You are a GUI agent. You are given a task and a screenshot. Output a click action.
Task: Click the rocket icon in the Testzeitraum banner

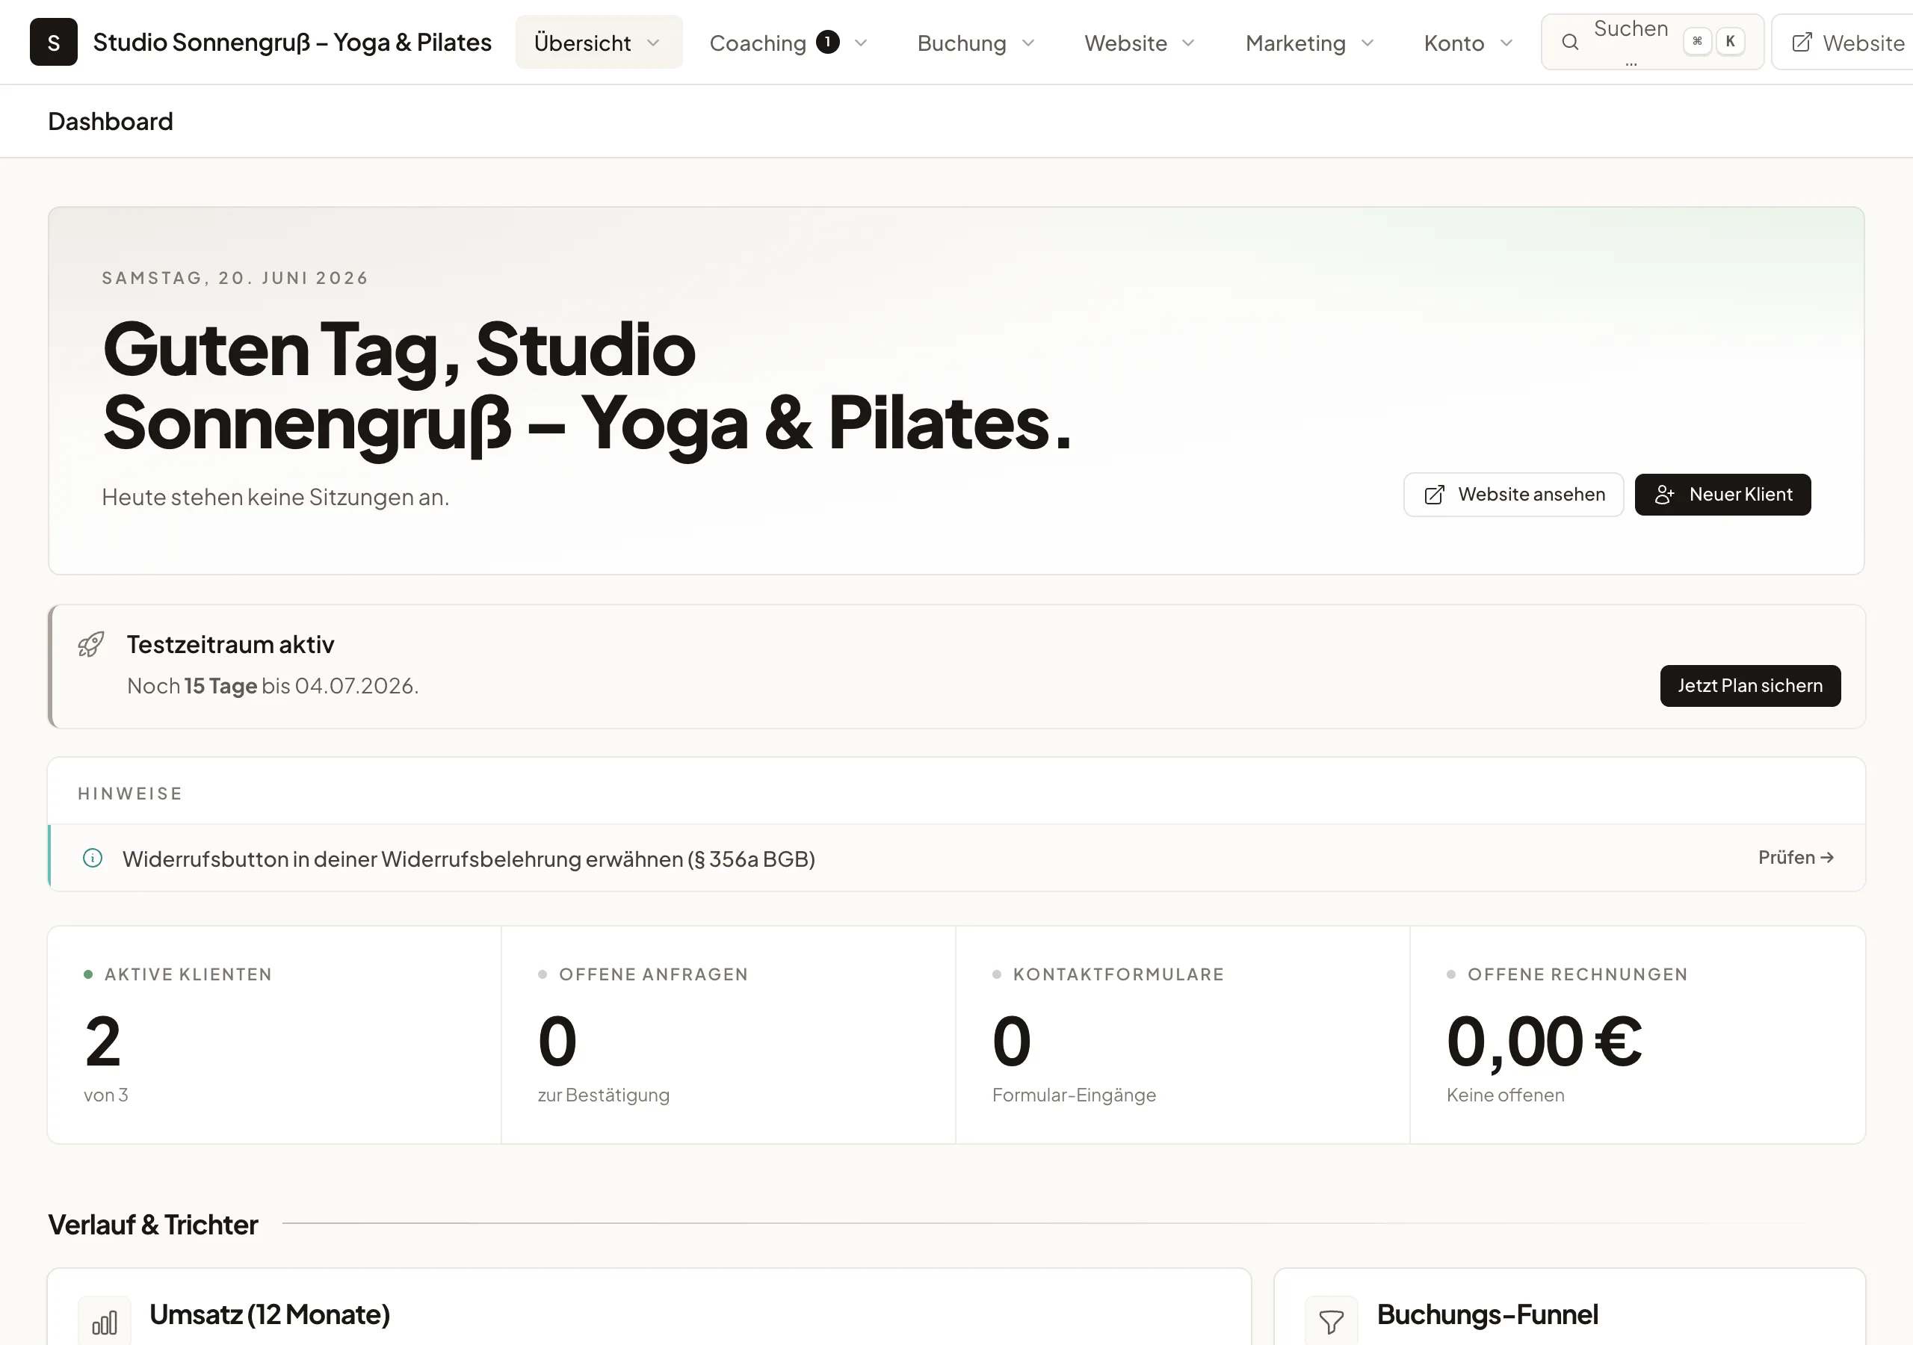(x=91, y=644)
